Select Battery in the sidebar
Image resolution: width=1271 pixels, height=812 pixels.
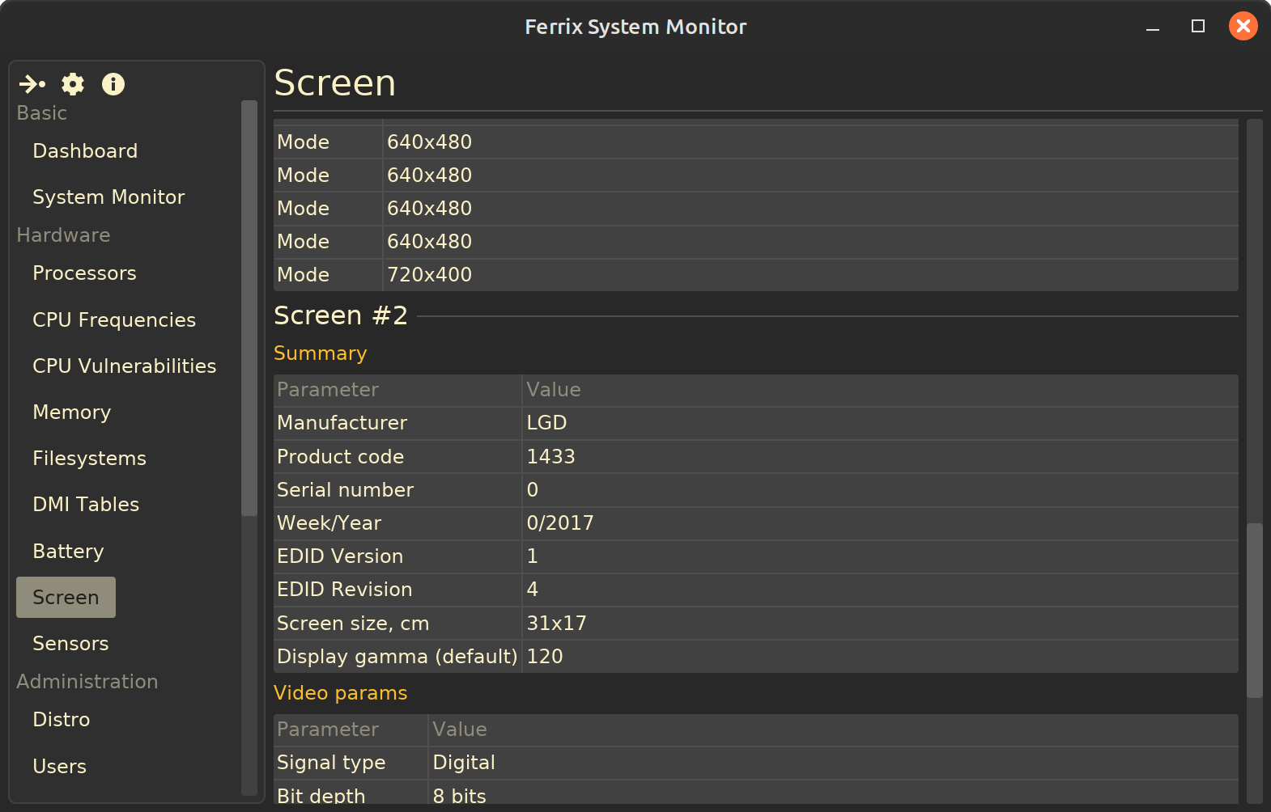[x=68, y=552]
